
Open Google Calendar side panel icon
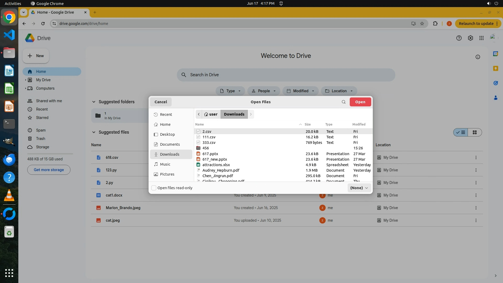[495, 54]
